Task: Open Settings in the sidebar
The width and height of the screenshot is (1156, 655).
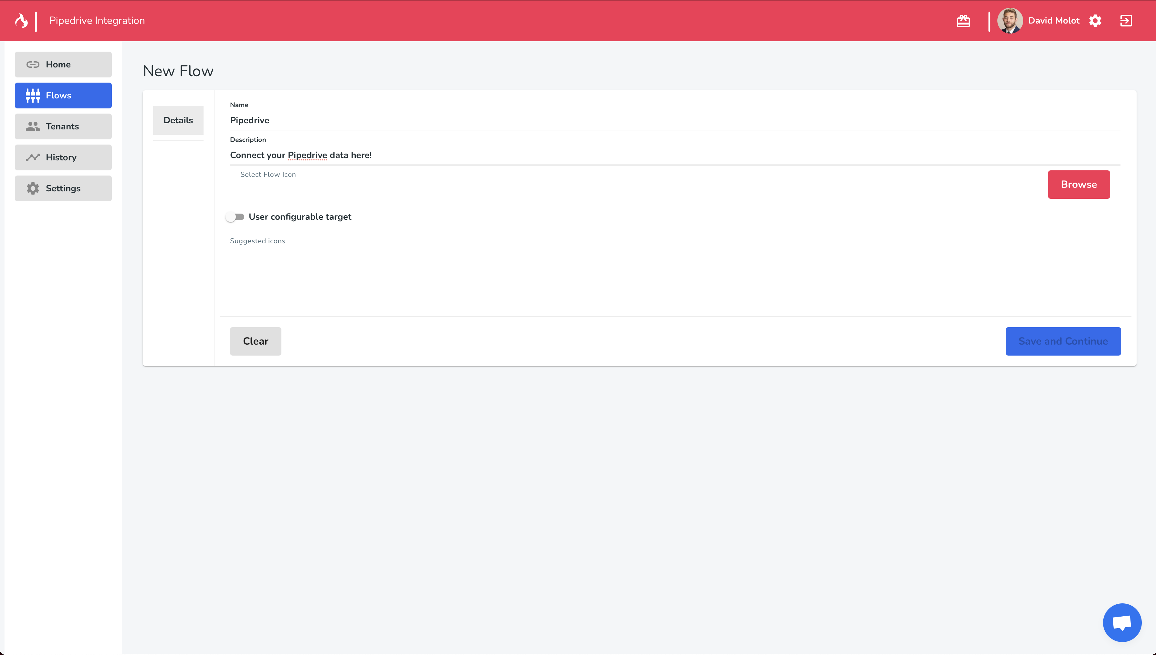Action: pyautogui.click(x=63, y=188)
